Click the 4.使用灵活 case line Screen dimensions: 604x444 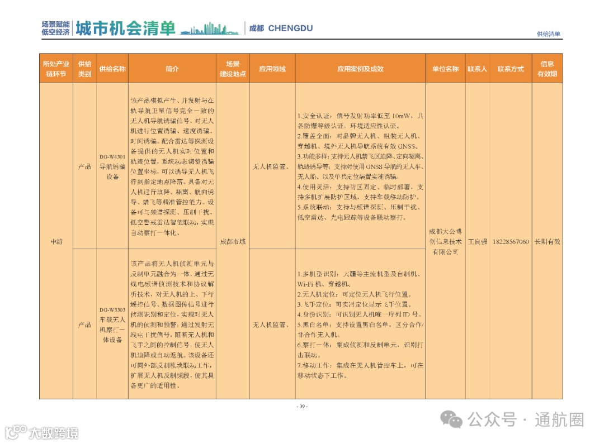(361, 192)
